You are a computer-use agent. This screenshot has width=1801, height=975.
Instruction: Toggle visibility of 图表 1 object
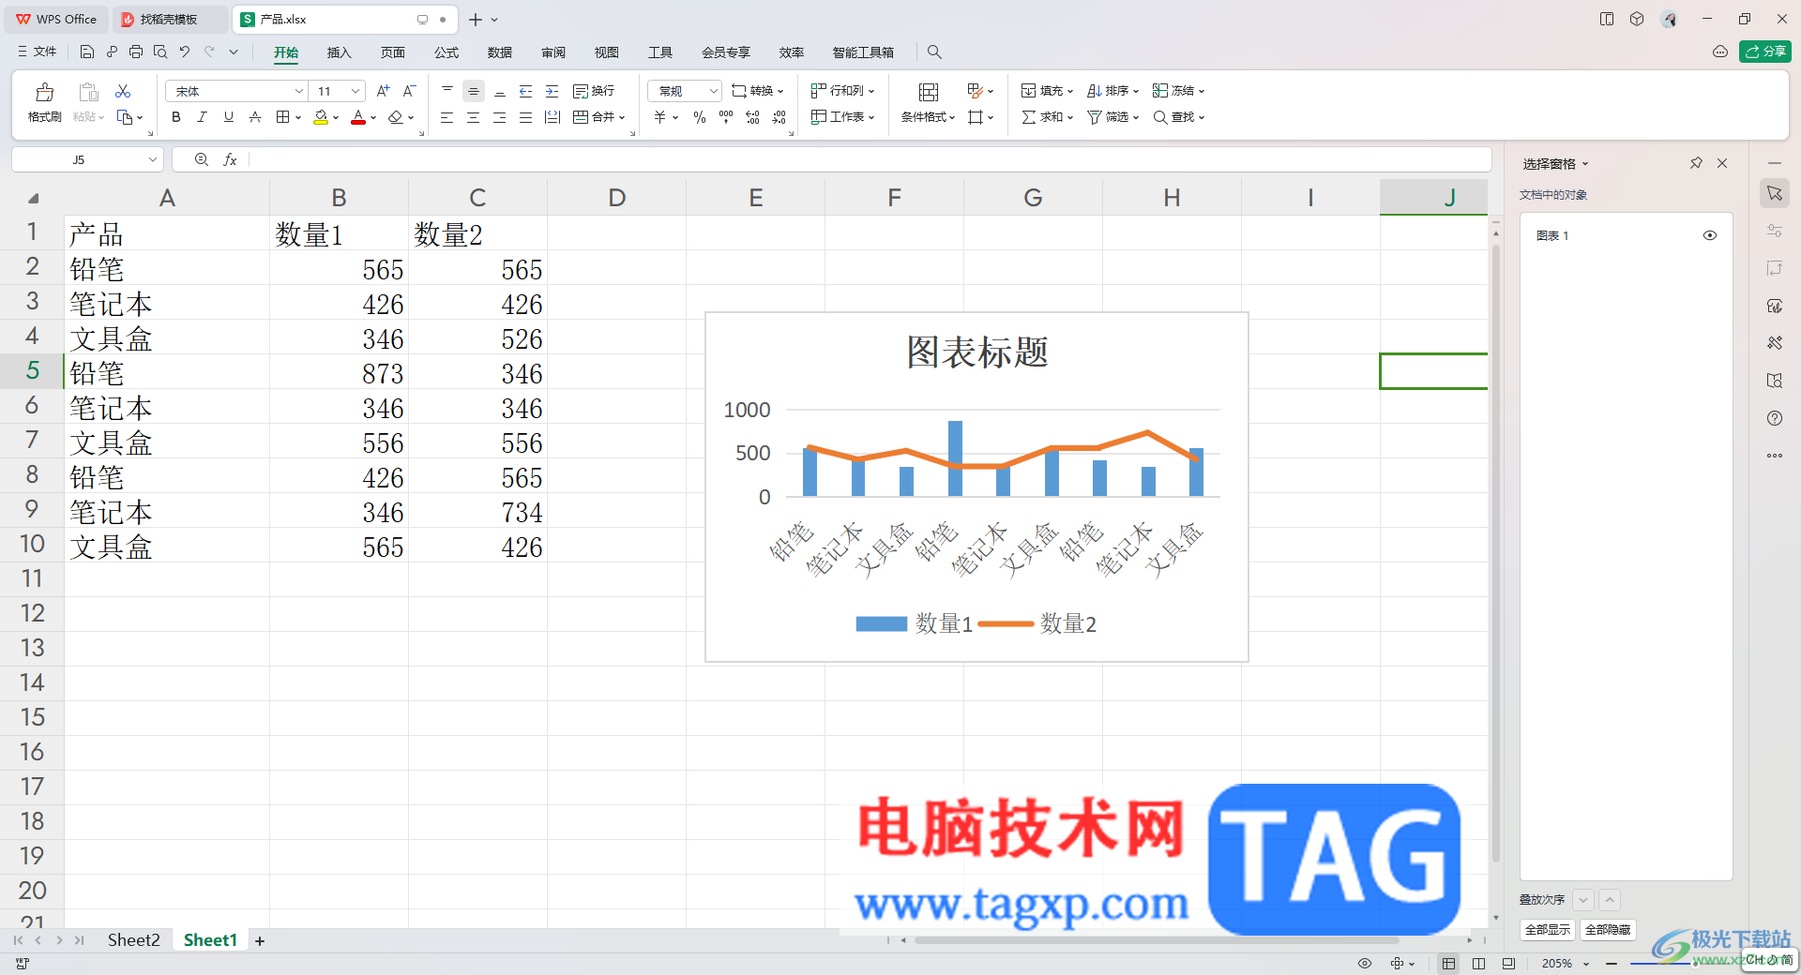[1710, 235]
